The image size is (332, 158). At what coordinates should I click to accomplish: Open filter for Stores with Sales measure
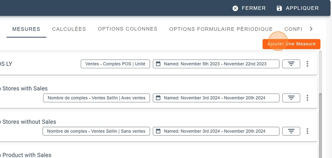pos(291,98)
